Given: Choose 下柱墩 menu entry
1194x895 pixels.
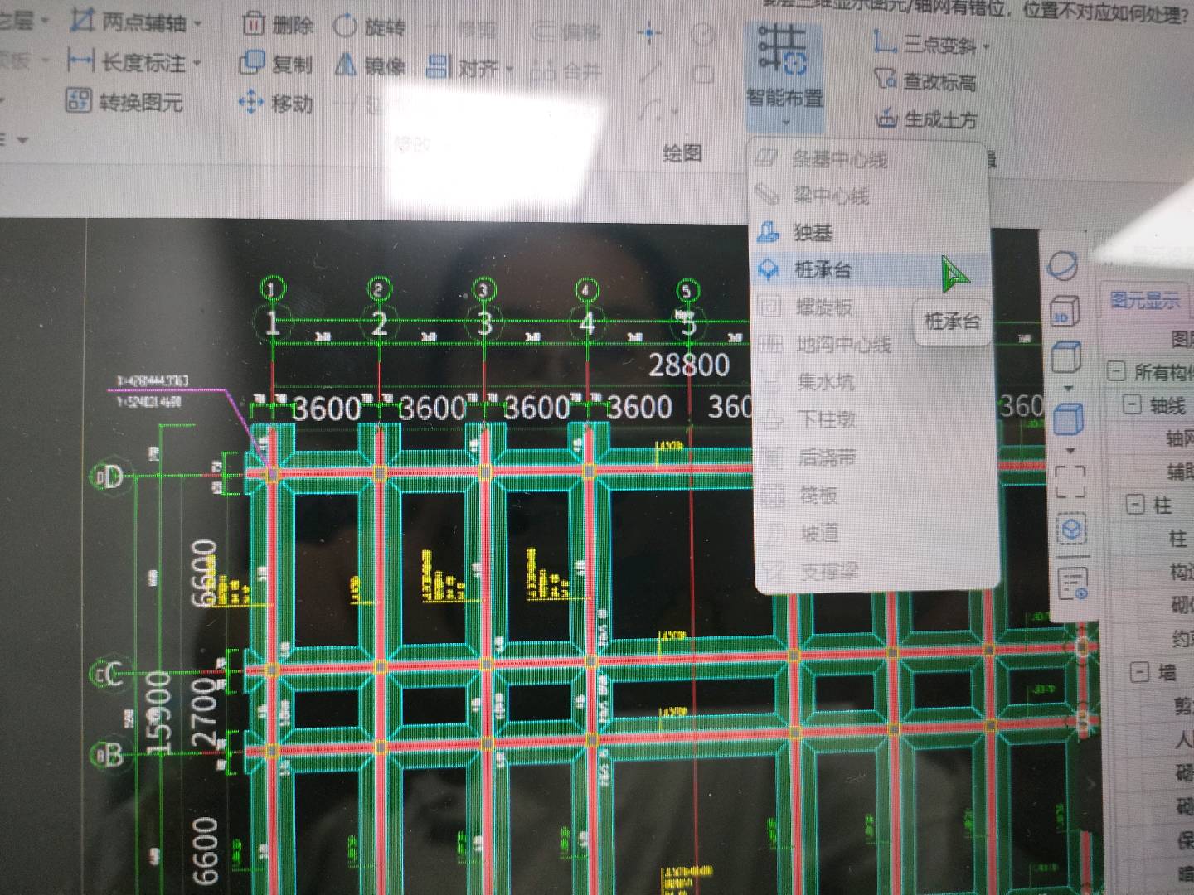Looking at the screenshot, I should pyautogui.click(x=875, y=419).
